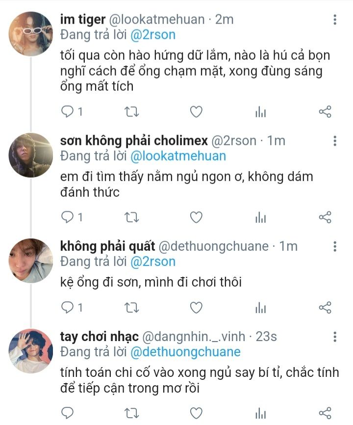This screenshot has width=353, height=425.
Task: Open the @dethuongchuane mention link
Action: tap(185, 352)
